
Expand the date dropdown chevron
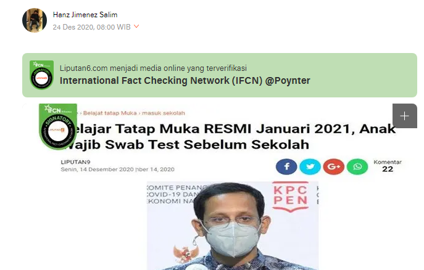click(136, 27)
